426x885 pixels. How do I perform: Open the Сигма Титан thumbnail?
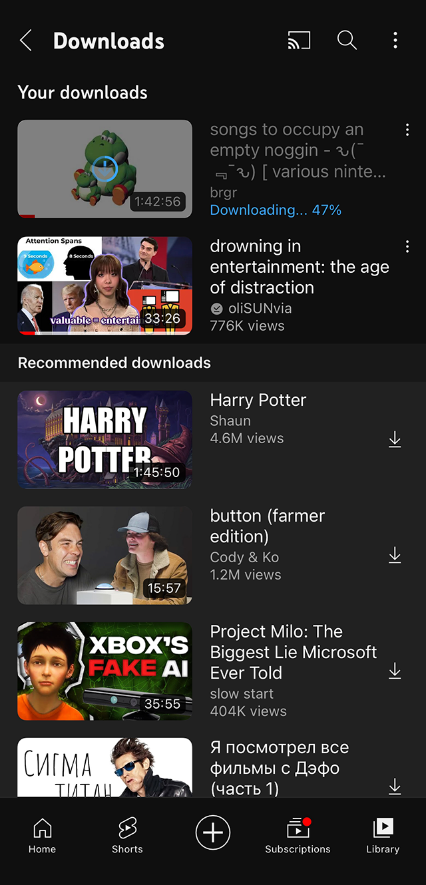click(x=105, y=767)
